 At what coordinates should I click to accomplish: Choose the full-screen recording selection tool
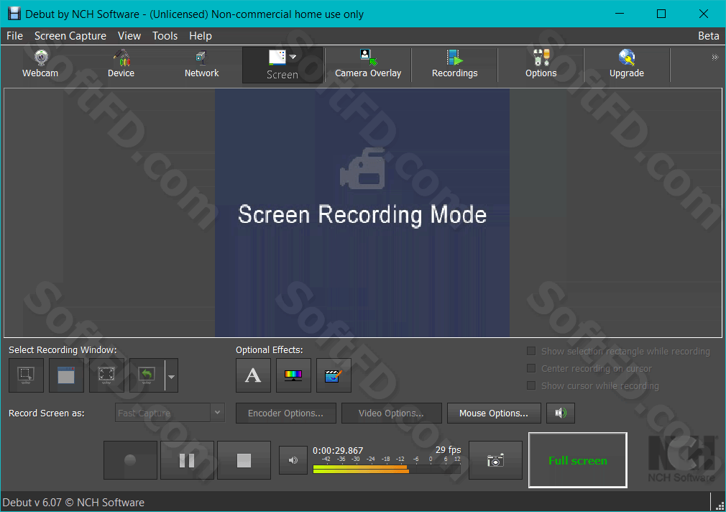tap(106, 375)
